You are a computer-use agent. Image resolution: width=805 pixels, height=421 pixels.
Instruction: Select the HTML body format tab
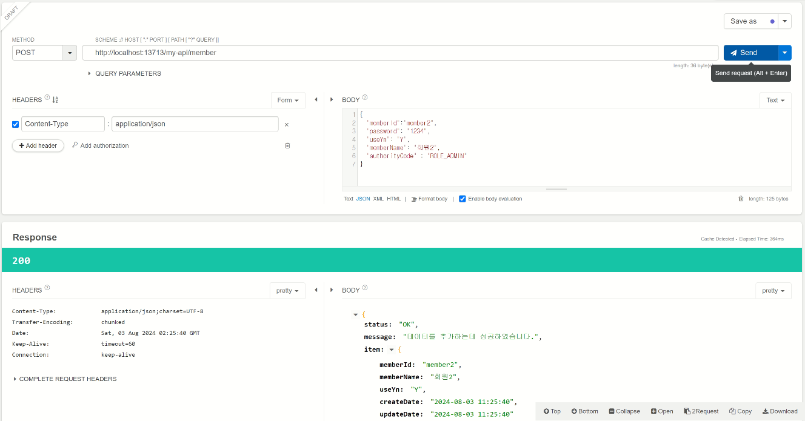coord(394,199)
